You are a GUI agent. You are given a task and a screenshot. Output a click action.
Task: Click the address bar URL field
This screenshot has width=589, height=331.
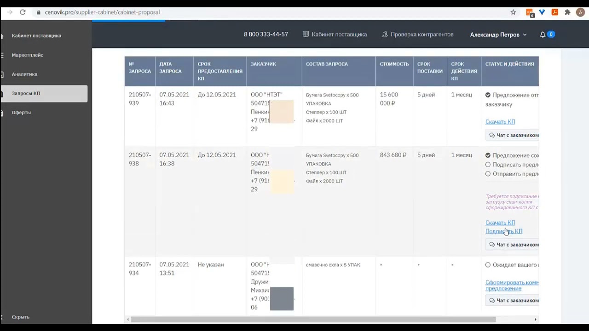(x=271, y=12)
